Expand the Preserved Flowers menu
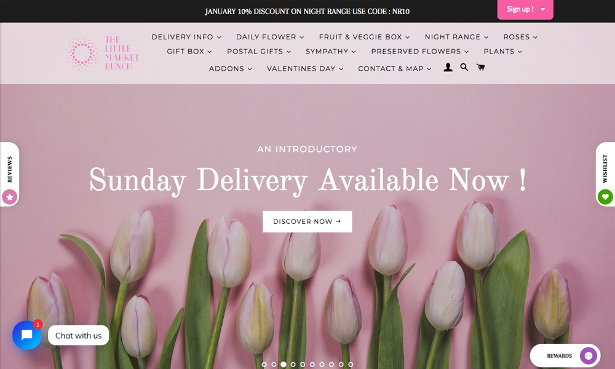 (x=419, y=52)
